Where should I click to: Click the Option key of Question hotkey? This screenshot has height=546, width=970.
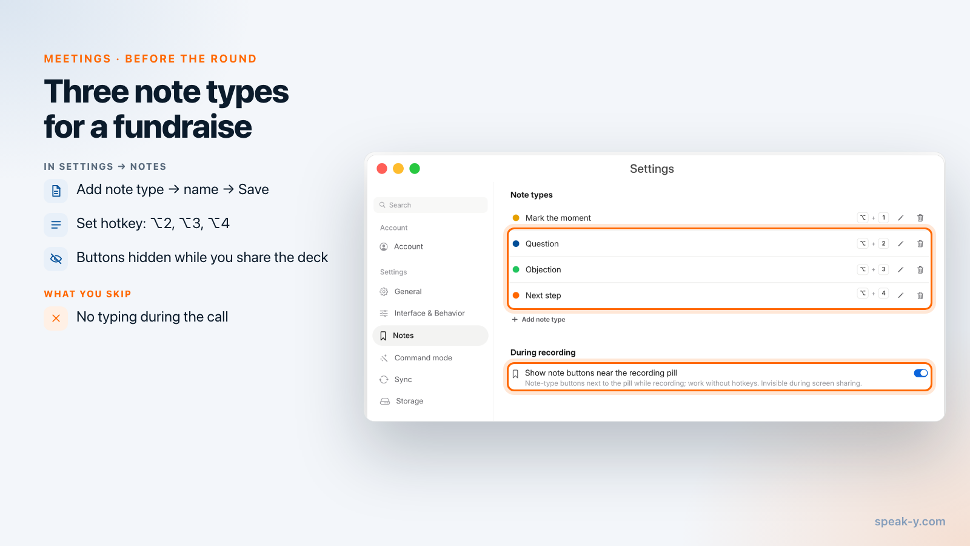(x=863, y=243)
